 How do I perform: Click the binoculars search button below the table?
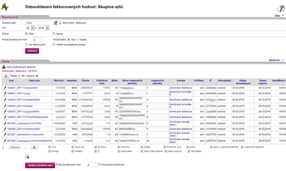tap(34, 147)
